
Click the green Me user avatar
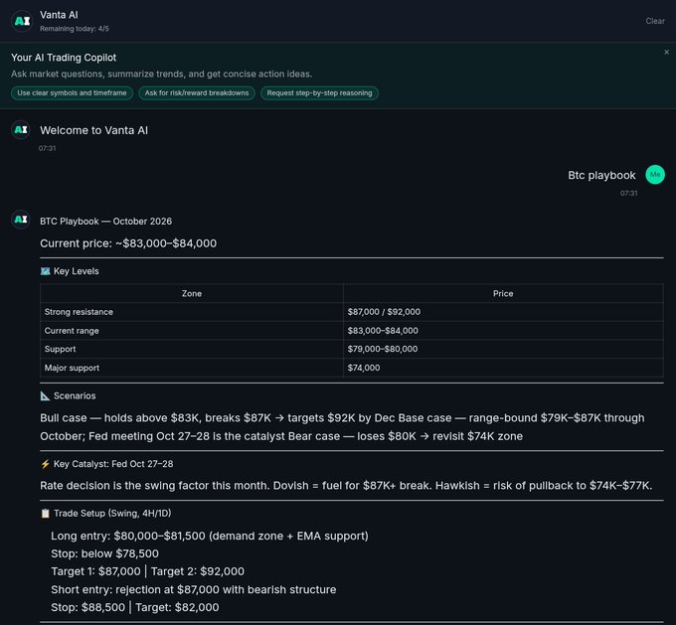click(x=655, y=175)
